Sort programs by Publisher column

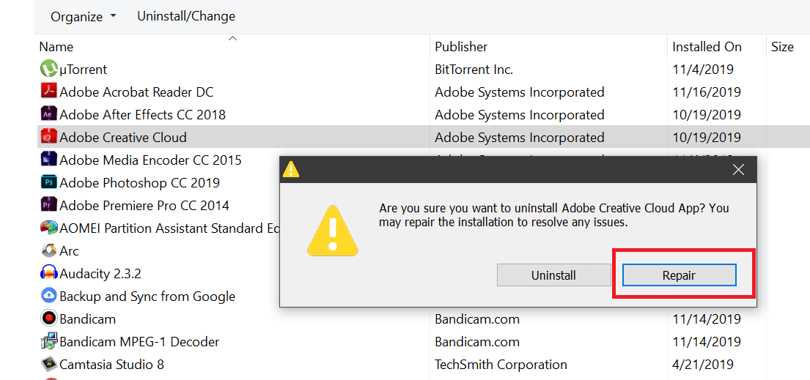(x=461, y=47)
